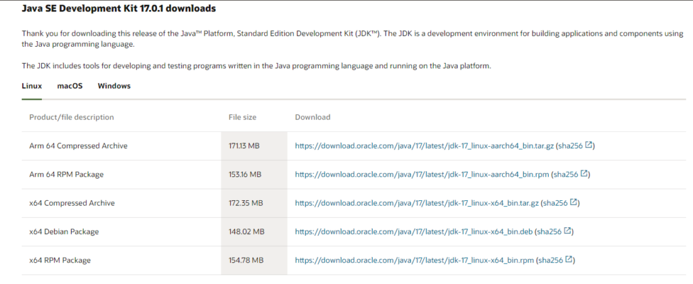This screenshot has height=284, width=693.
Task: Click the 'Arm 64 RPM Package' description
Action: coord(66,174)
